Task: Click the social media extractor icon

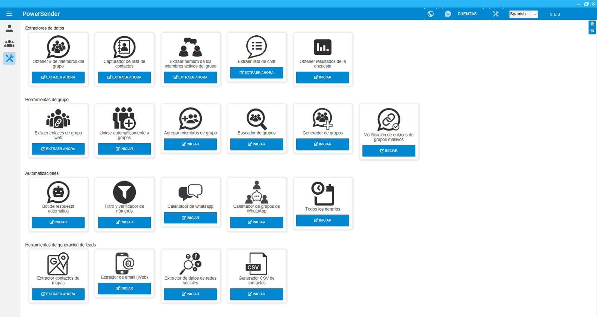Action: (190, 264)
